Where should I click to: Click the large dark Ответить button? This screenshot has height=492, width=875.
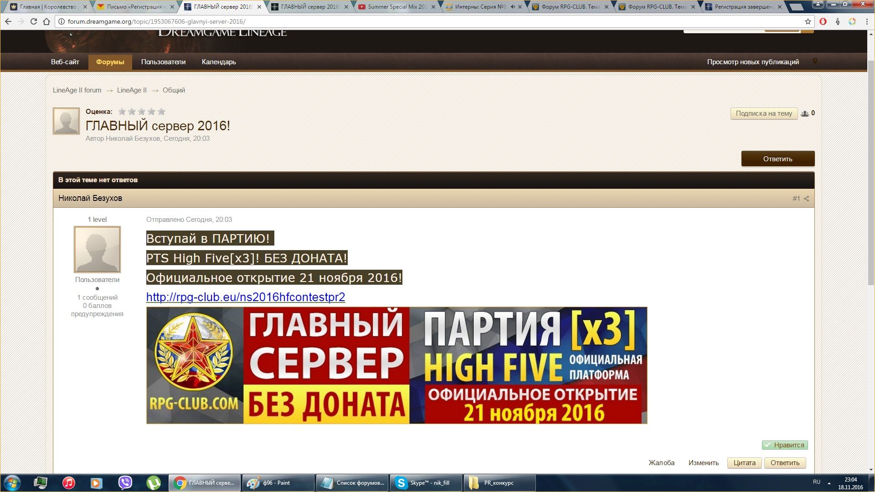778,159
